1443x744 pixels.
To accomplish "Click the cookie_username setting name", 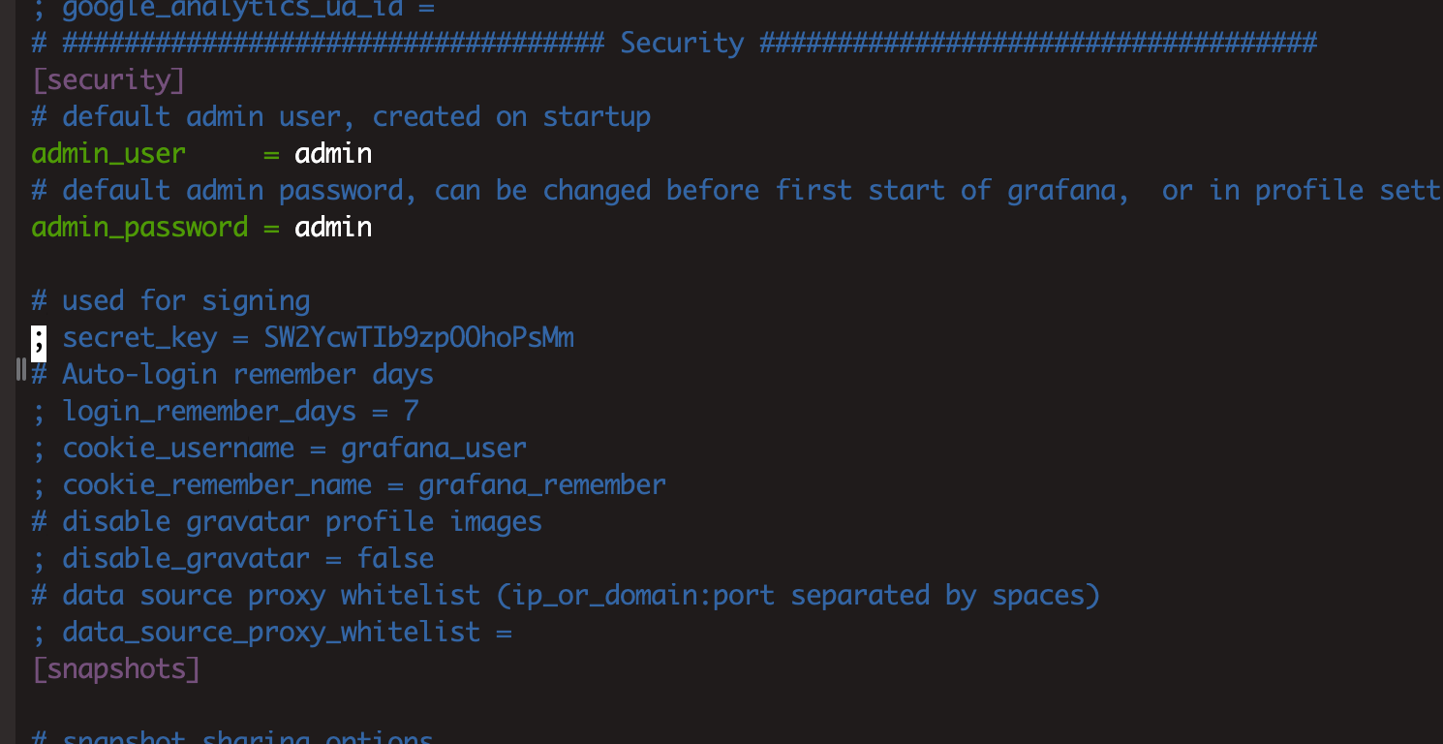I will (x=178, y=448).
